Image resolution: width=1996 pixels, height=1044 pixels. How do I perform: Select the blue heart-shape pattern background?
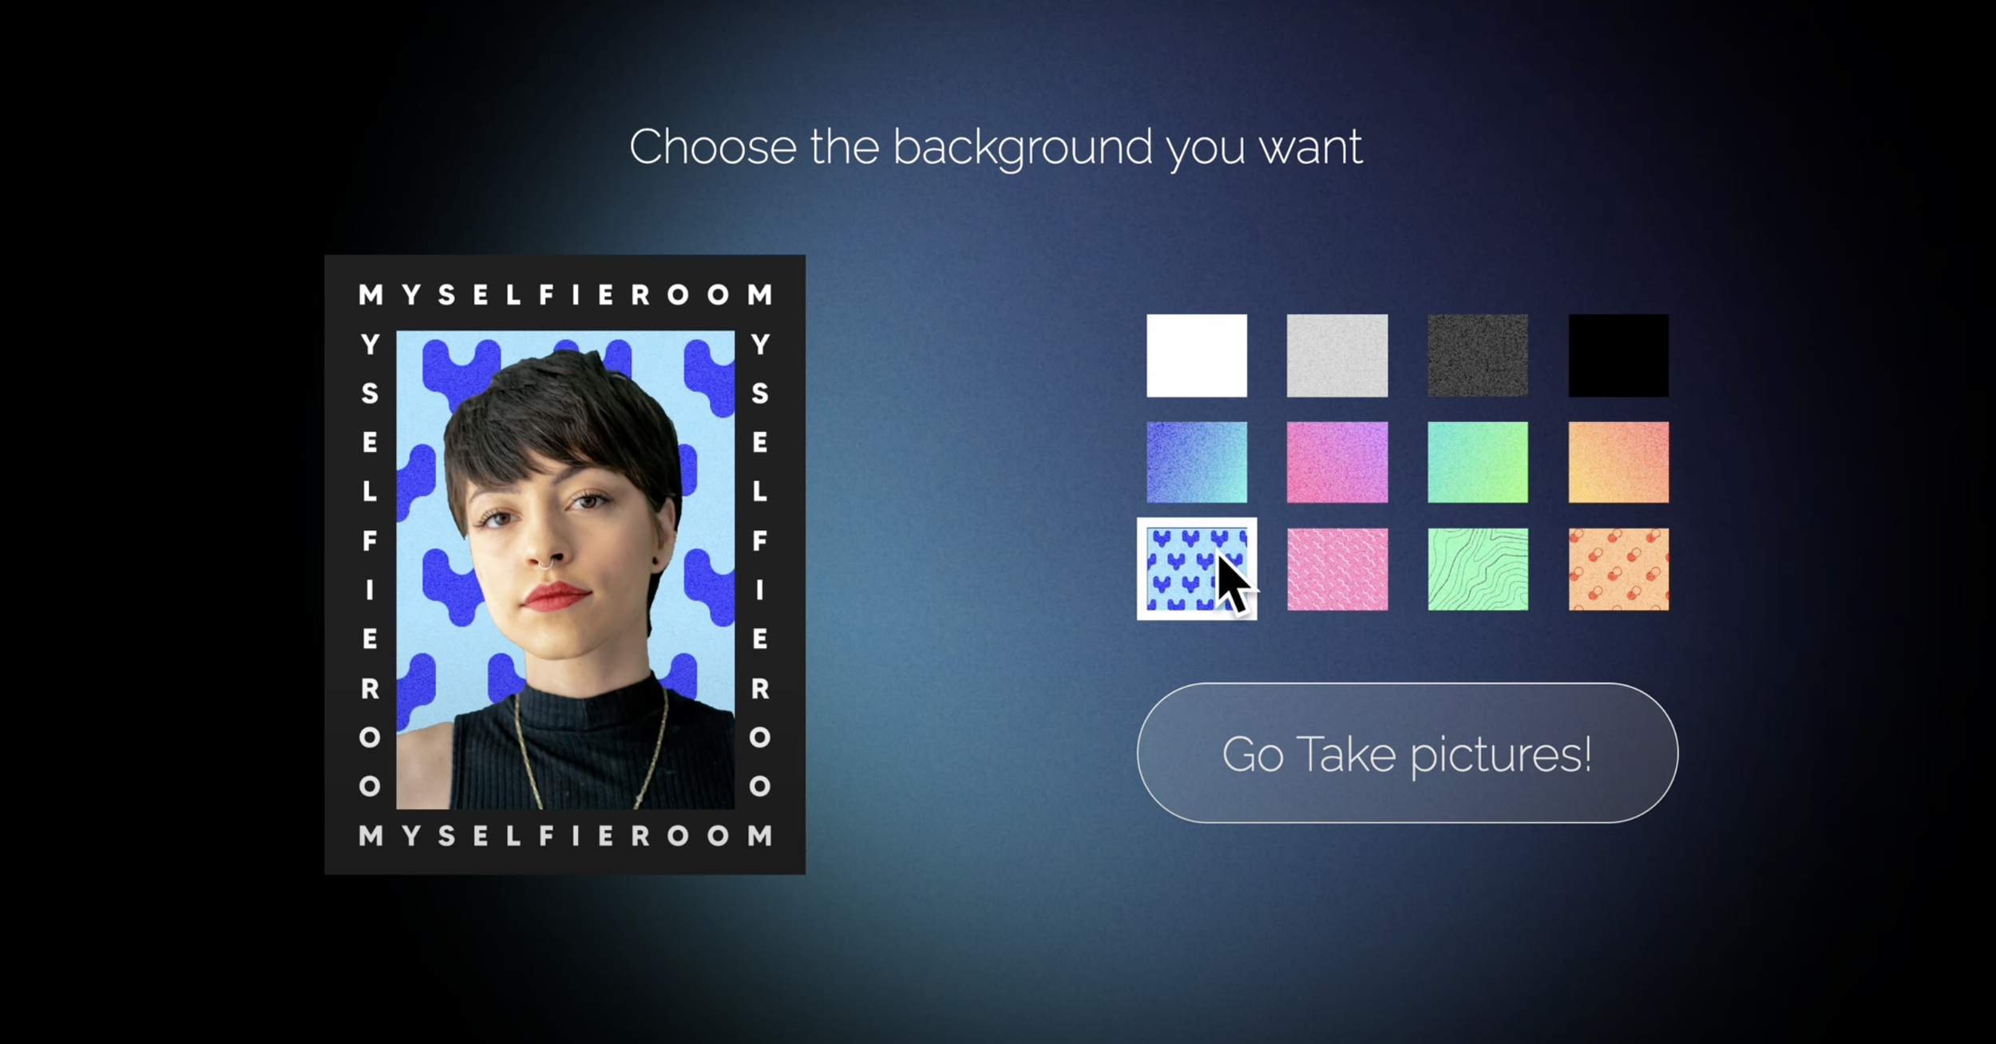[x=1196, y=568]
